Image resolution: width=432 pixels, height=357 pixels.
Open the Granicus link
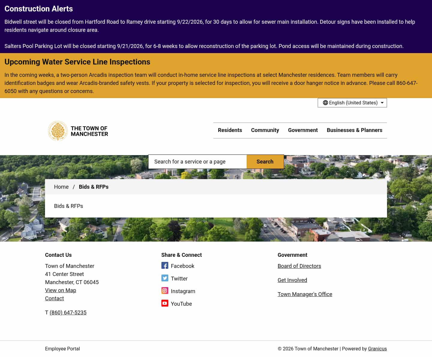(377, 349)
